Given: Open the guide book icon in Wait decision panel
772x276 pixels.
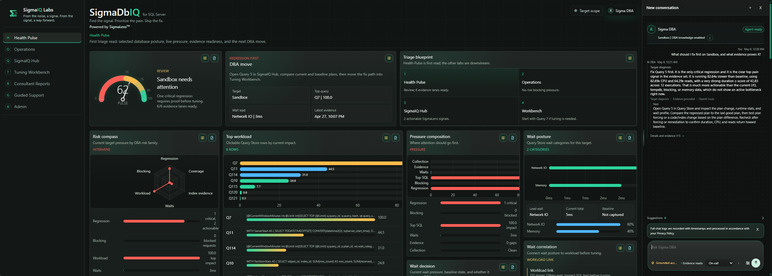Looking at the screenshot, I should pos(503,267).
